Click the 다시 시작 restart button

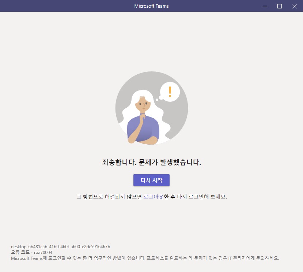click(x=151, y=180)
